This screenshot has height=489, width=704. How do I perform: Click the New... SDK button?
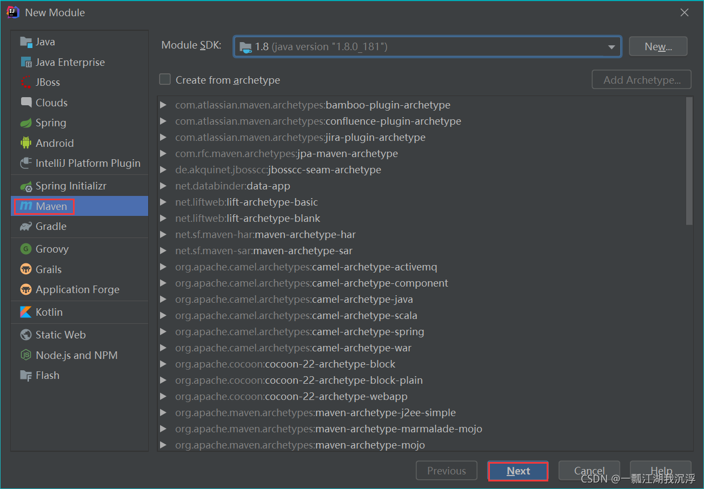tap(658, 47)
